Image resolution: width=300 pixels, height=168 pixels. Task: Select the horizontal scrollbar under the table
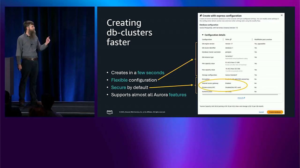coord(240,94)
